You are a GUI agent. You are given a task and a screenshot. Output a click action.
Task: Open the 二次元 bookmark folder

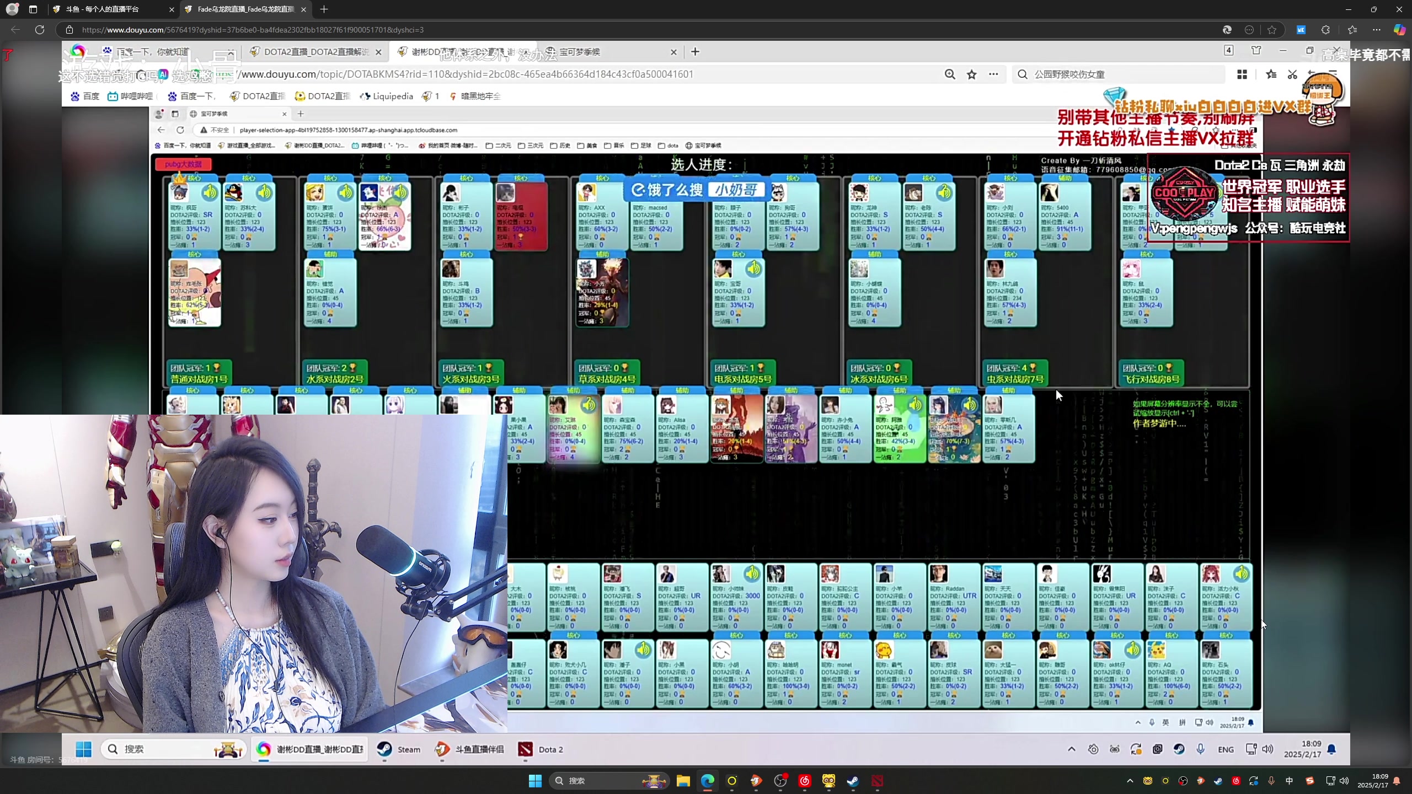(x=498, y=146)
